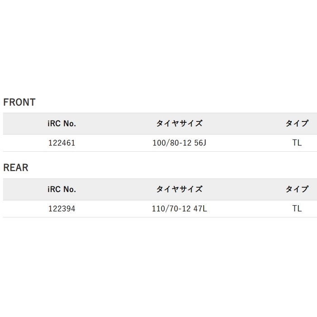Select iRC No. header in FRONT table
The height and width of the screenshot is (317, 317).
pos(61,124)
